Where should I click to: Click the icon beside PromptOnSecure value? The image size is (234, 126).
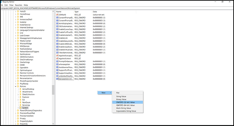click(57, 61)
